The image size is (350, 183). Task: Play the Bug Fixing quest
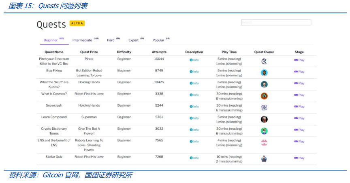pyautogui.click(x=299, y=72)
